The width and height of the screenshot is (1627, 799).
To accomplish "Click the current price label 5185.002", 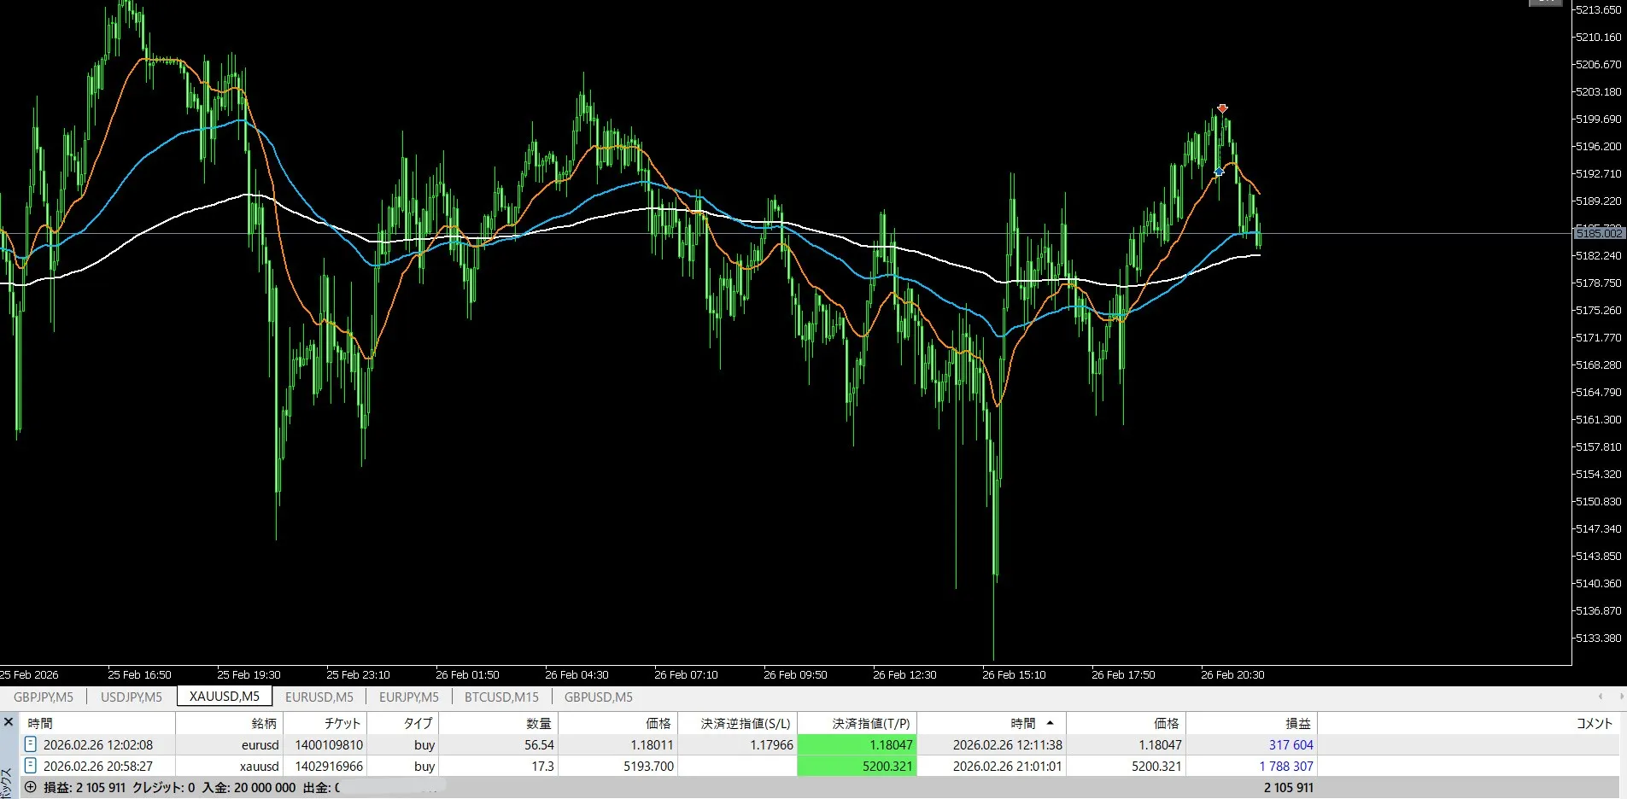I will (1598, 233).
